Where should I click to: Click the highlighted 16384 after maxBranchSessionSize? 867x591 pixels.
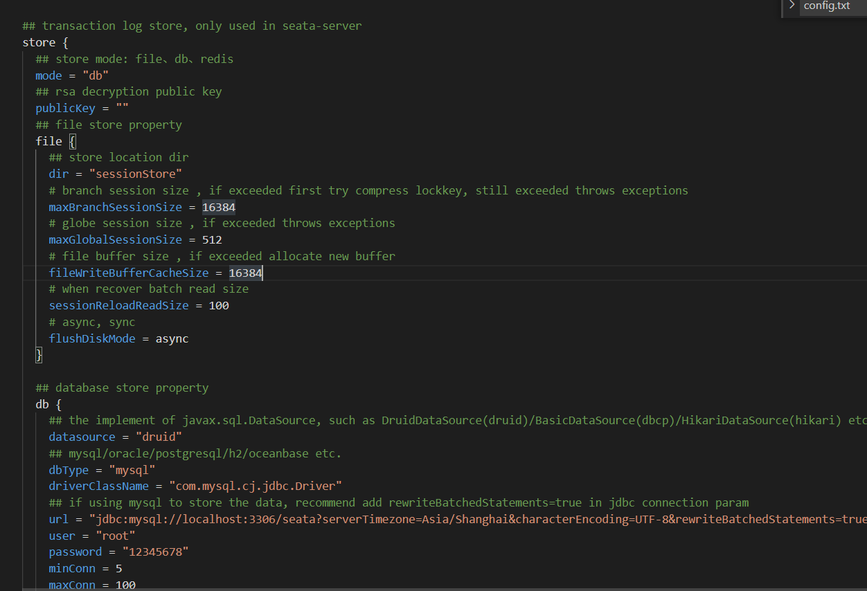218,206
